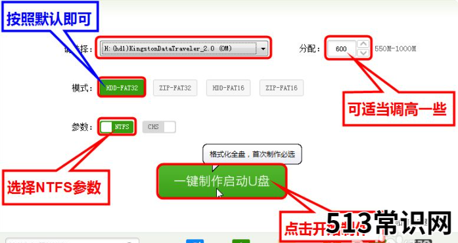Toggle the CHS parameter switch
Viewport: 458px width, 243px height.
(x=159, y=127)
